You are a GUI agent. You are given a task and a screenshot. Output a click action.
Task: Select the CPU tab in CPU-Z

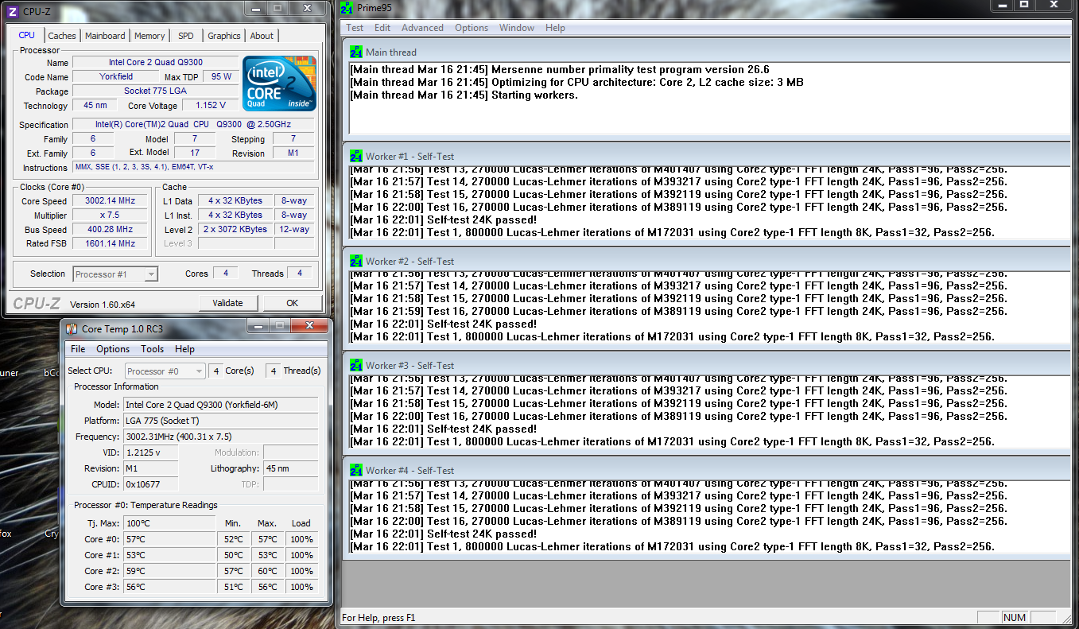[27, 35]
